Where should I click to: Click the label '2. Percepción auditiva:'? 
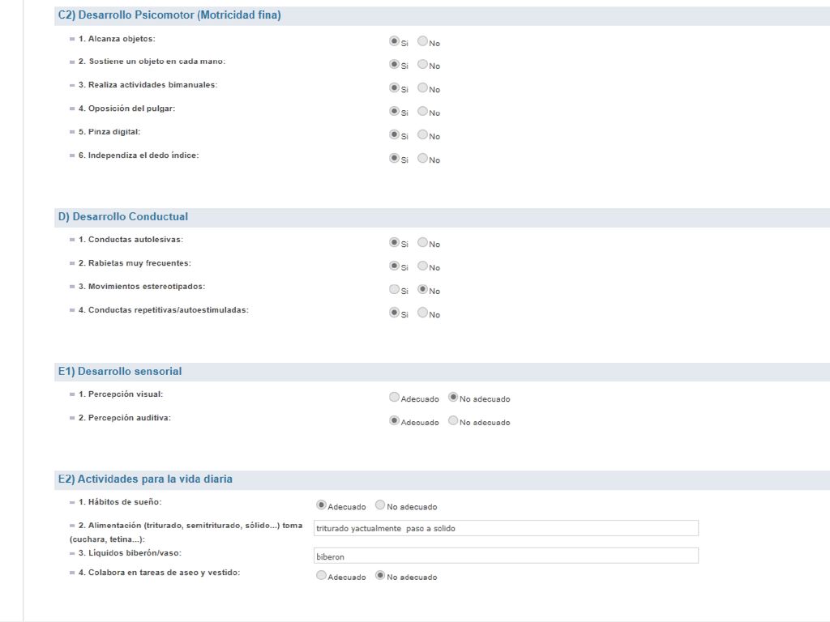(x=125, y=418)
